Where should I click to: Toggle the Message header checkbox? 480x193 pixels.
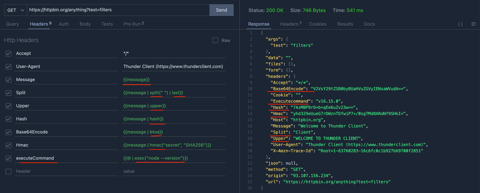[8, 80]
